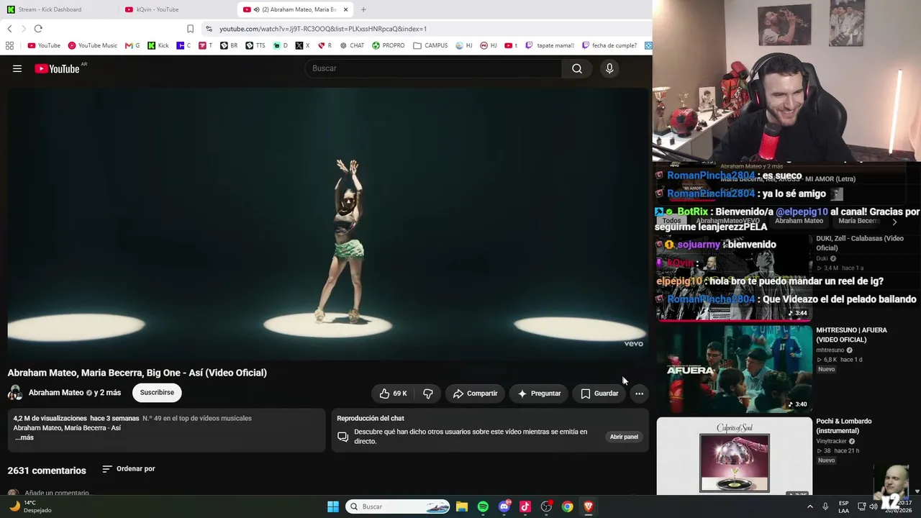The image size is (921, 518).
Task: Go to the YouTube home logo
Action: 57,68
